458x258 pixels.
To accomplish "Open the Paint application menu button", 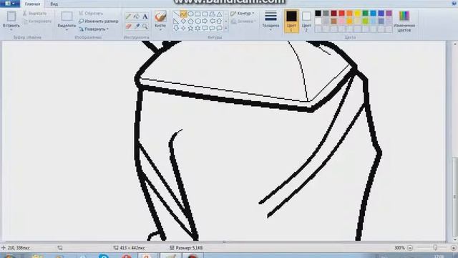I will pyautogui.click(x=9, y=4).
